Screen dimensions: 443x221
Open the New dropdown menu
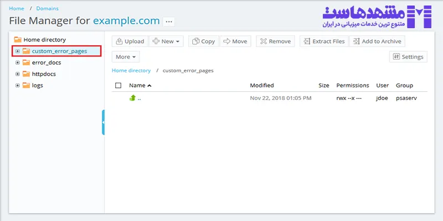pos(167,41)
